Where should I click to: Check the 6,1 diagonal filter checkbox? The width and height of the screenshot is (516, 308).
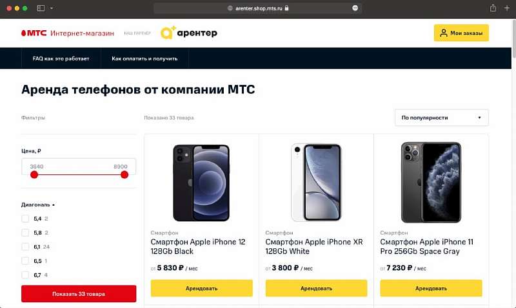click(x=26, y=247)
